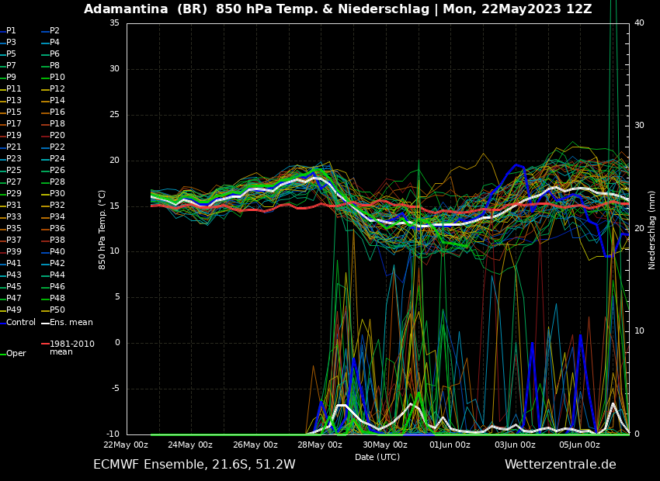Select legend label P26
Viewport: 660px width, 481px height.
point(53,170)
